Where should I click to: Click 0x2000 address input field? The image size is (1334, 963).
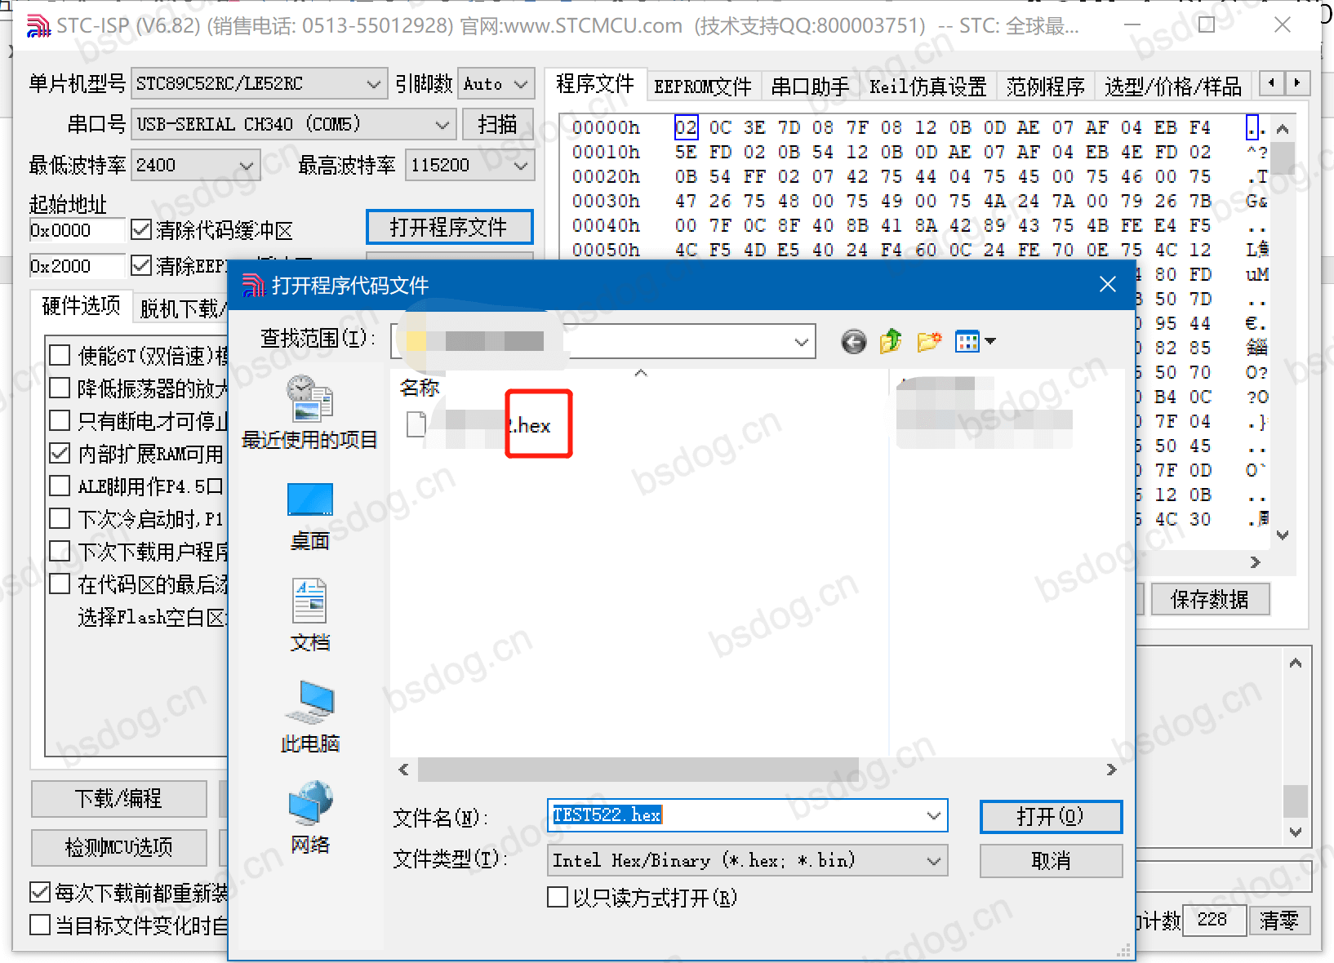click(77, 266)
